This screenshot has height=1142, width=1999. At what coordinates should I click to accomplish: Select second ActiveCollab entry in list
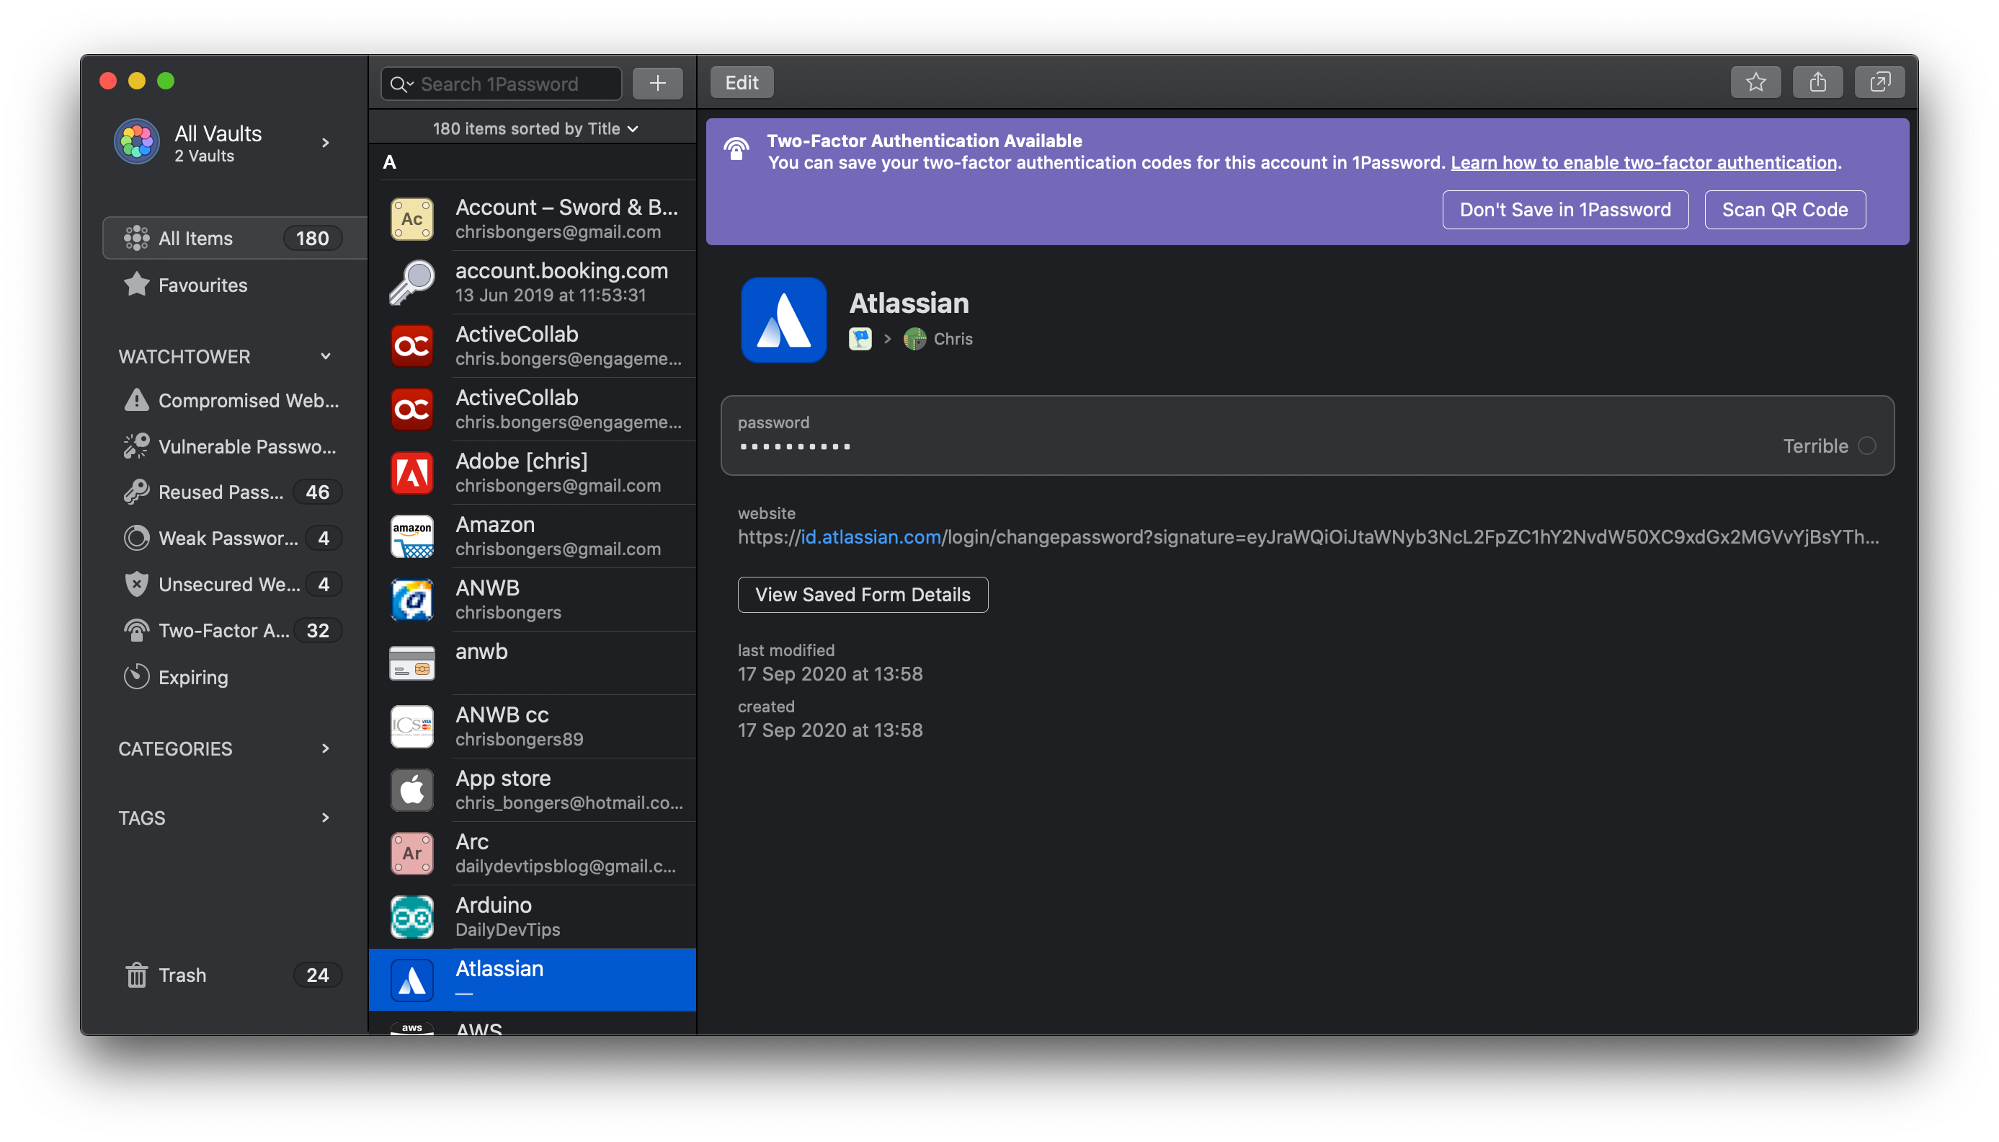533,410
